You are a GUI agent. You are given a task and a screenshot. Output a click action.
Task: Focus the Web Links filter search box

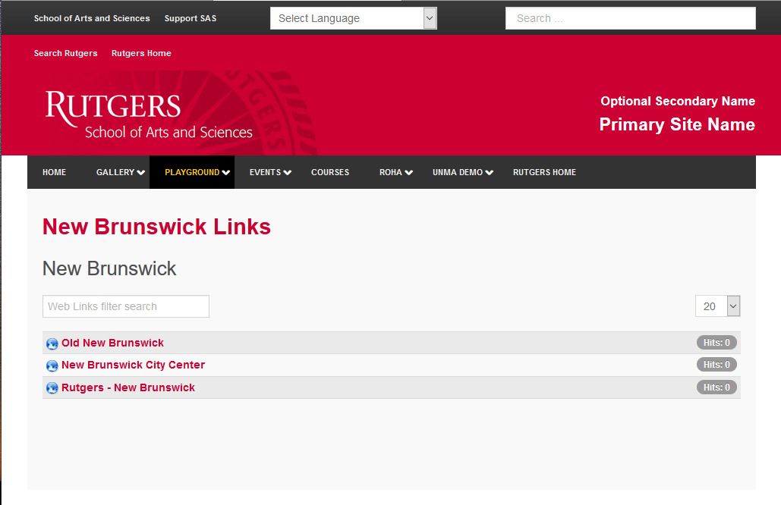(126, 306)
